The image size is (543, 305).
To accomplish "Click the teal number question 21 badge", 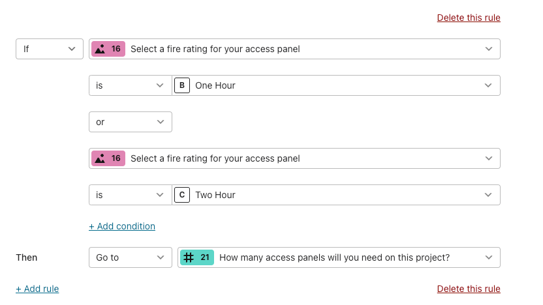I will [x=196, y=257].
